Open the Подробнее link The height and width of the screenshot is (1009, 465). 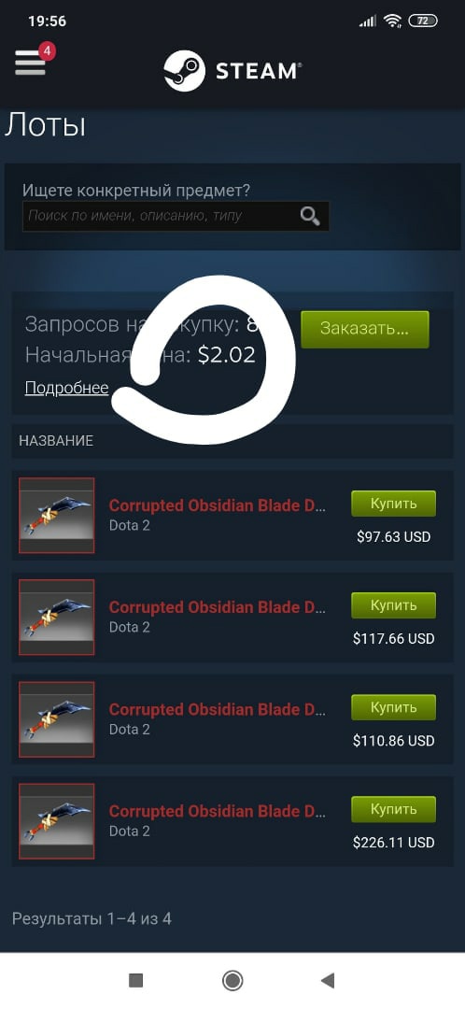click(66, 388)
